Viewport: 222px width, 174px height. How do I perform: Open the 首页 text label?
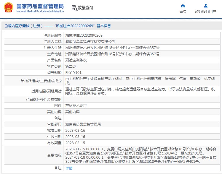[183, 12]
